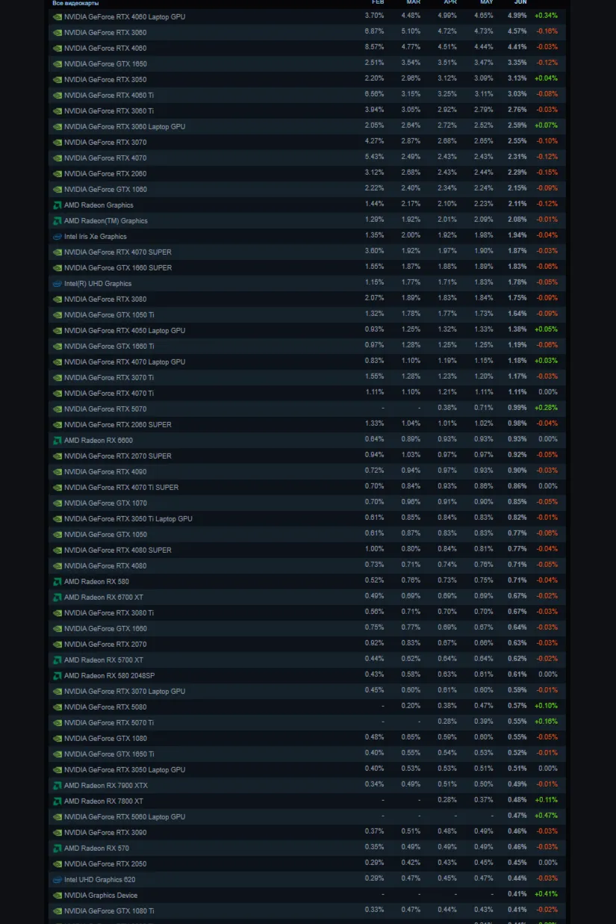Click the Intel logo beside Iris Xe Graphics

pyautogui.click(x=57, y=236)
